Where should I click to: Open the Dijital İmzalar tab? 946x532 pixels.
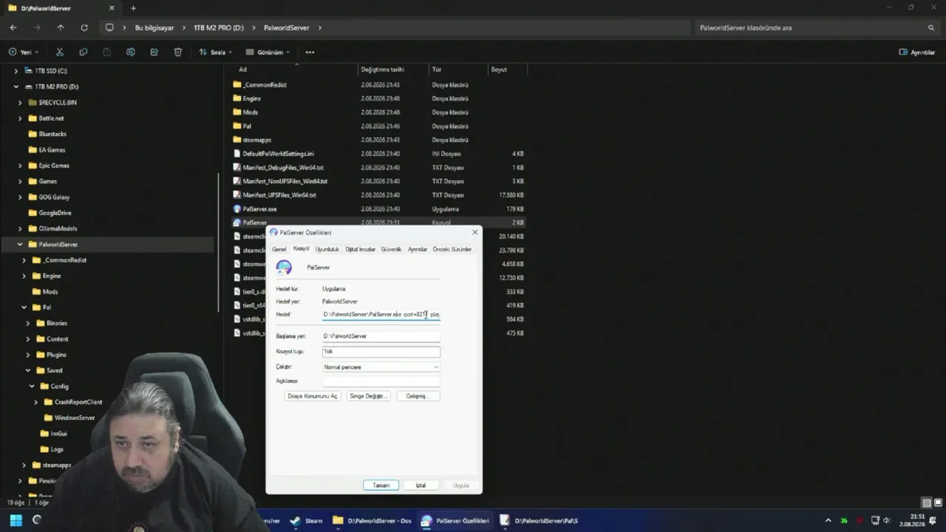[360, 250]
